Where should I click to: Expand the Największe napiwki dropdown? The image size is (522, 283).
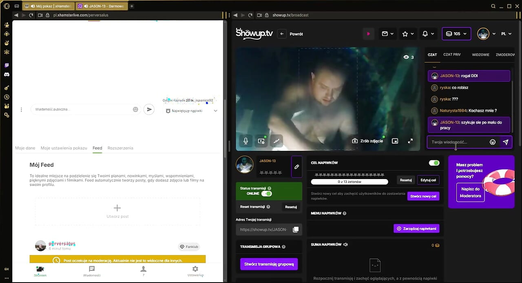point(192,111)
